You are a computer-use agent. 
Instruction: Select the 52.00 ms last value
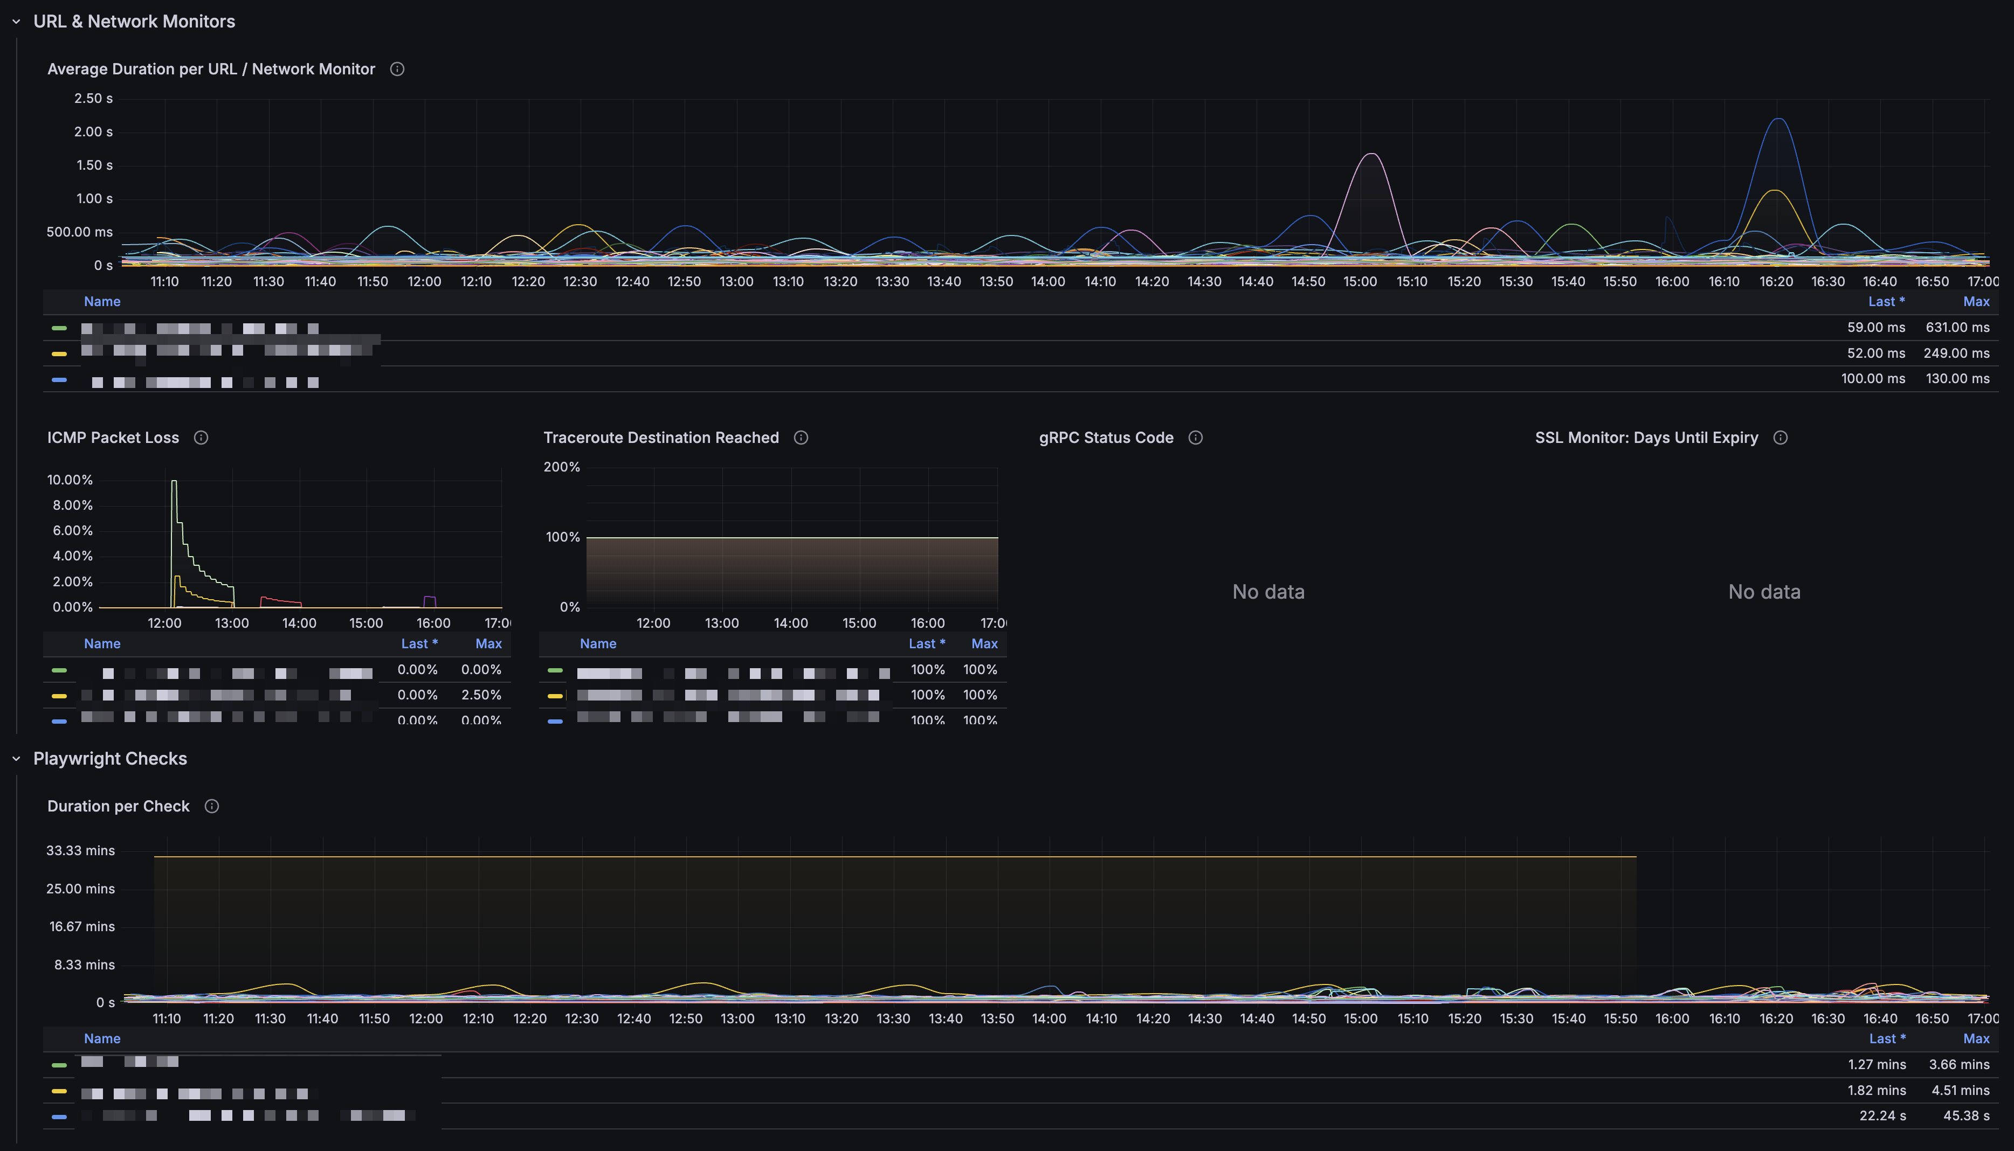pyautogui.click(x=1875, y=353)
